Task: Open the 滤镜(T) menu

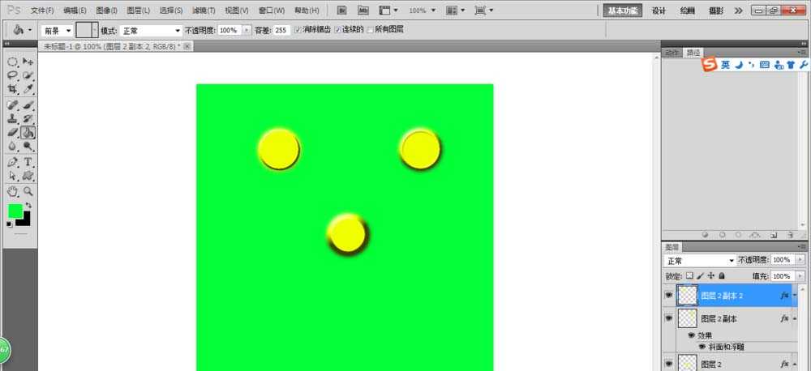Action: tap(204, 11)
